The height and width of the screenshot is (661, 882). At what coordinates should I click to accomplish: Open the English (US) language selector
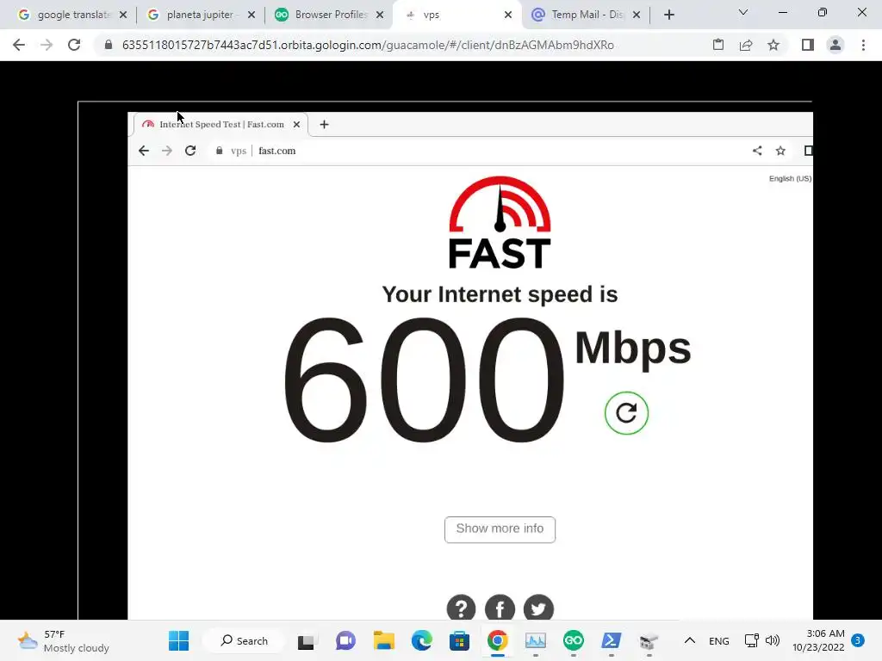point(790,178)
